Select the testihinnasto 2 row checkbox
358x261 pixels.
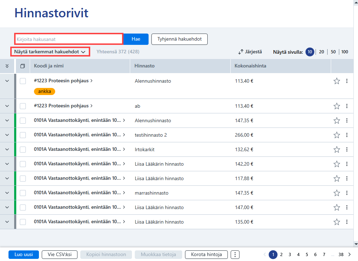23,135
